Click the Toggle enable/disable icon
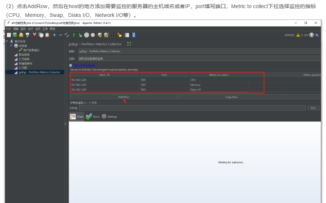The image size is (326, 203). tap(67, 35)
